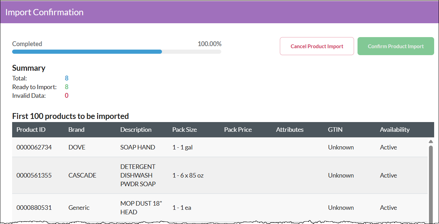Viewport: 439px width, 224px height.
Task: Click the Unknown GTIN in CASCADE row
Action: 341,175
